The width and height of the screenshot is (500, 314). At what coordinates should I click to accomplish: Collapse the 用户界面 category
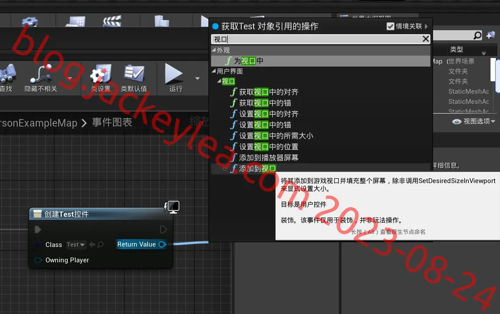tap(214, 71)
